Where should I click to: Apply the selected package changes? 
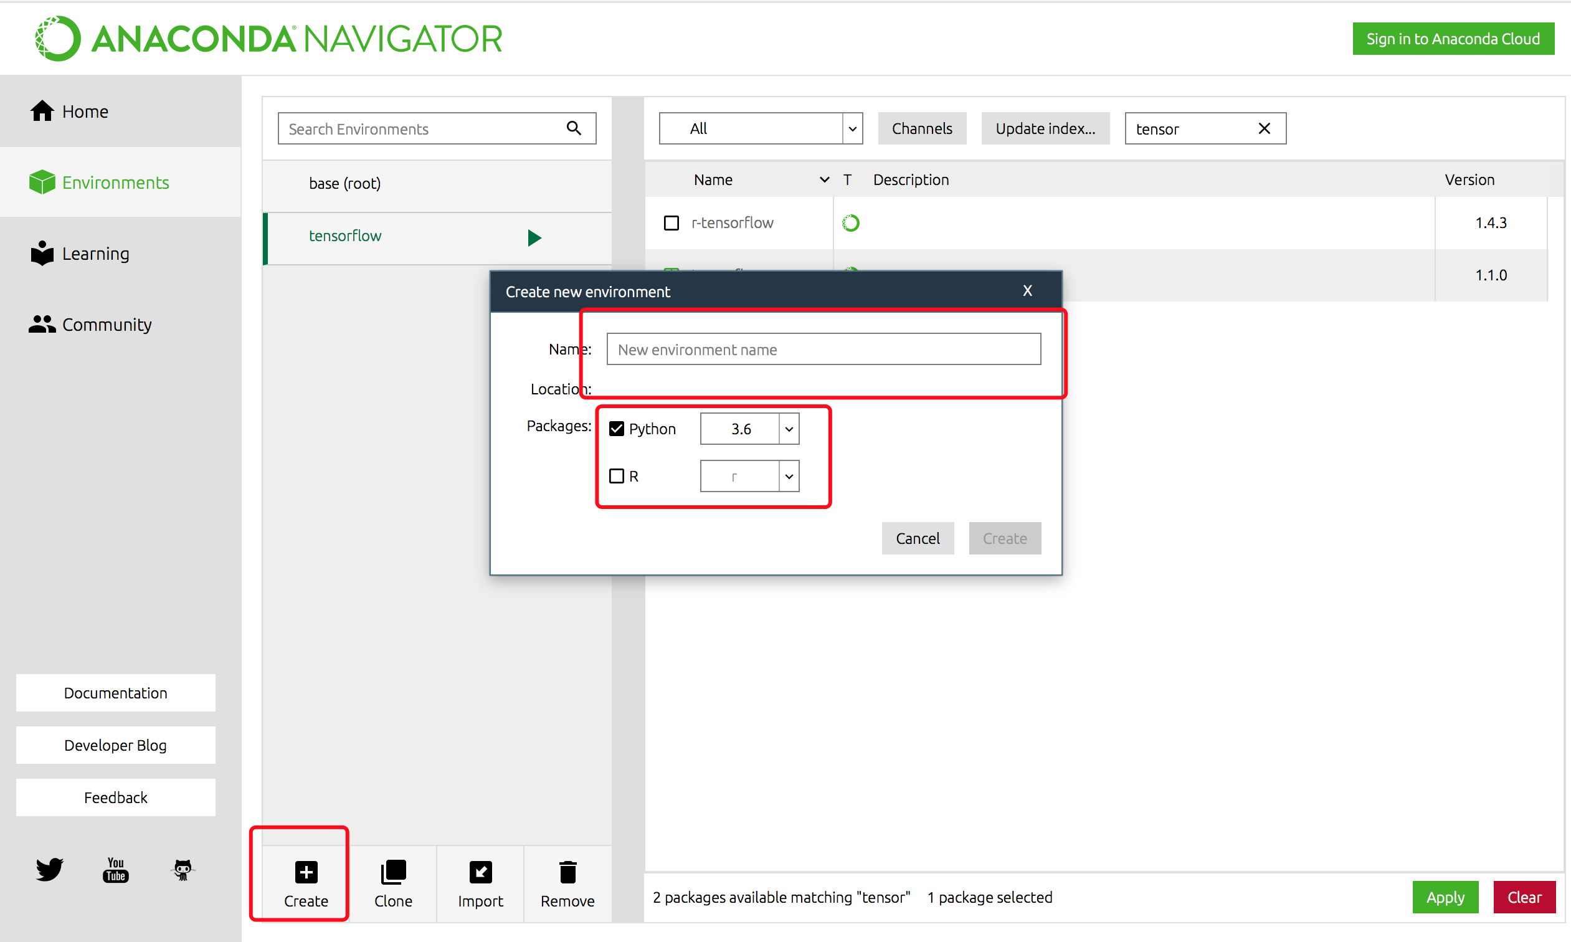pyautogui.click(x=1445, y=897)
